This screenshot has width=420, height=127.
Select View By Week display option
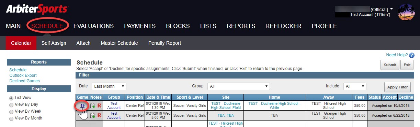12,112
